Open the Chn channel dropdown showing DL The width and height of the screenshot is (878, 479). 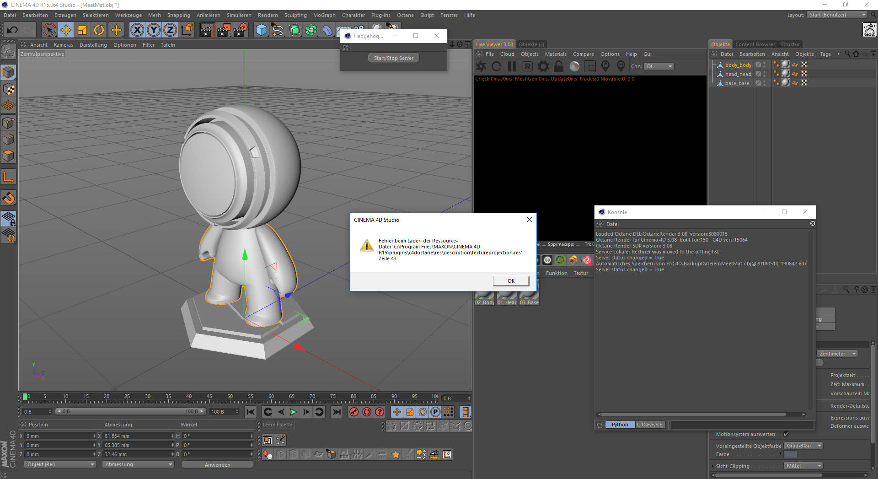(x=659, y=66)
